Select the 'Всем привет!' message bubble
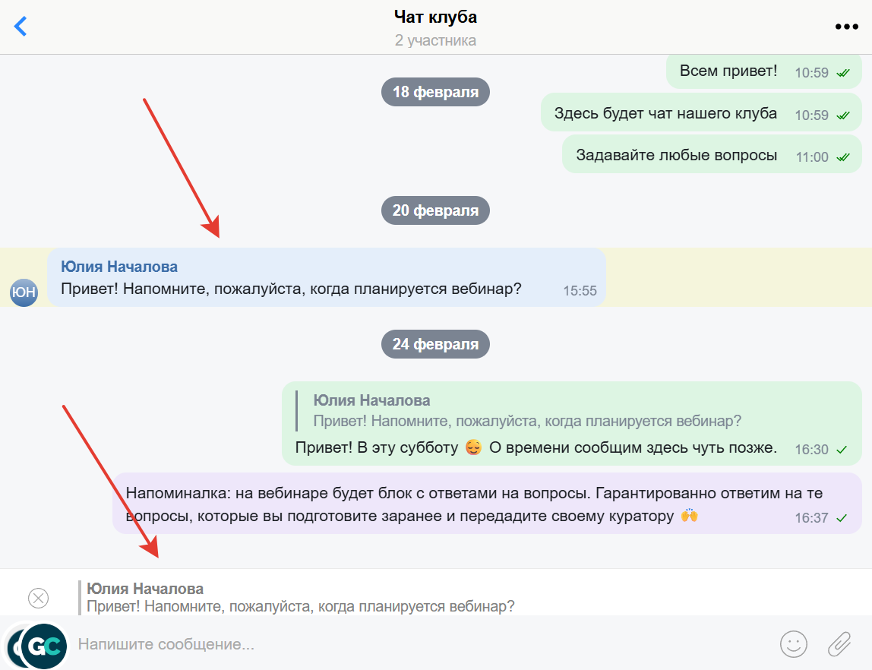Viewport: 872px width, 670px height. click(763, 71)
